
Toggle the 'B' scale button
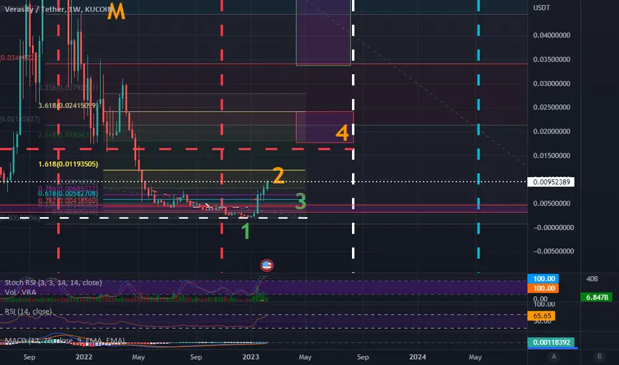599,357
